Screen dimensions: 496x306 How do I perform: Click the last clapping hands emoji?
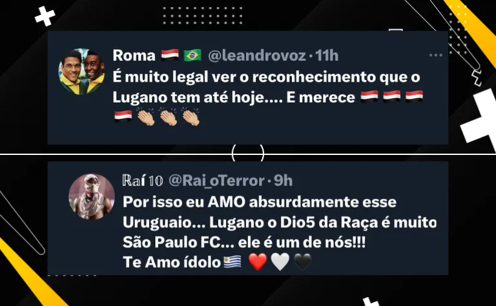(191, 117)
